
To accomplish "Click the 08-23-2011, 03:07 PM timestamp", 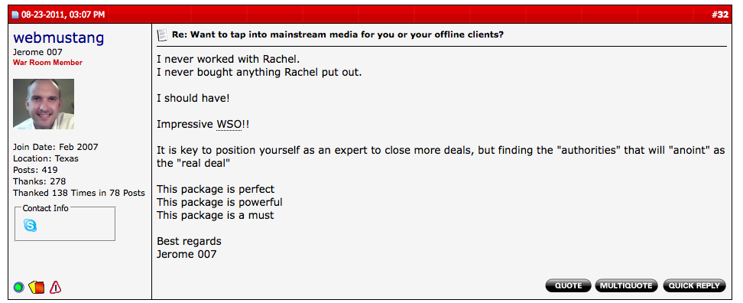I will pyautogui.click(x=63, y=15).
